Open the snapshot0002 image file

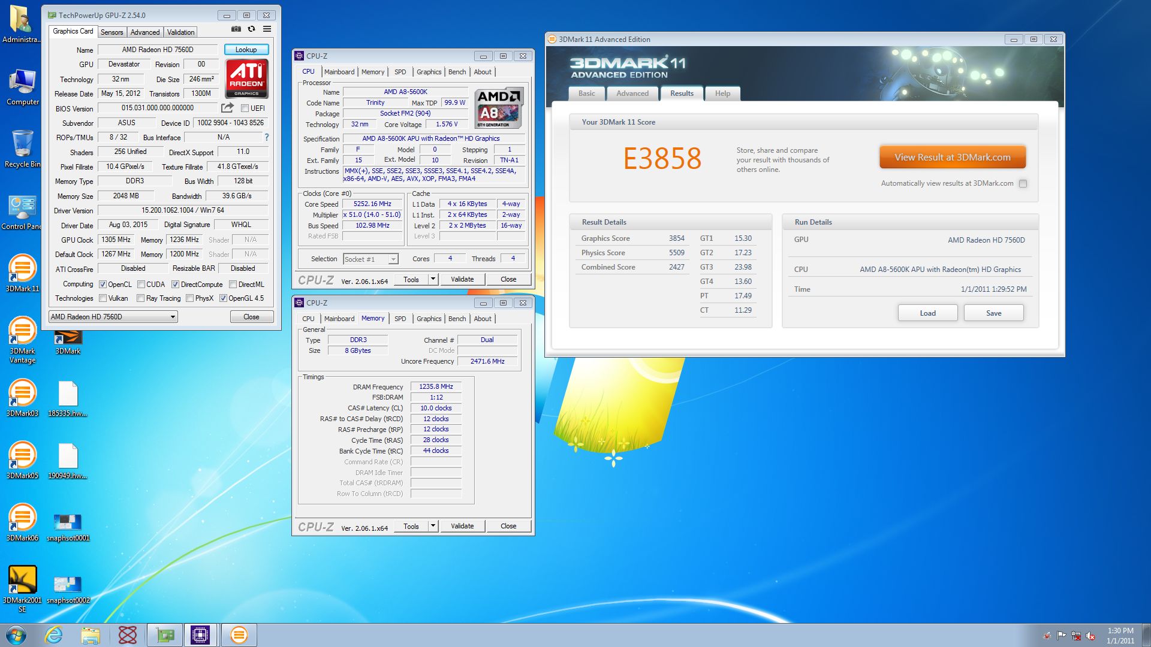click(x=68, y=589)
